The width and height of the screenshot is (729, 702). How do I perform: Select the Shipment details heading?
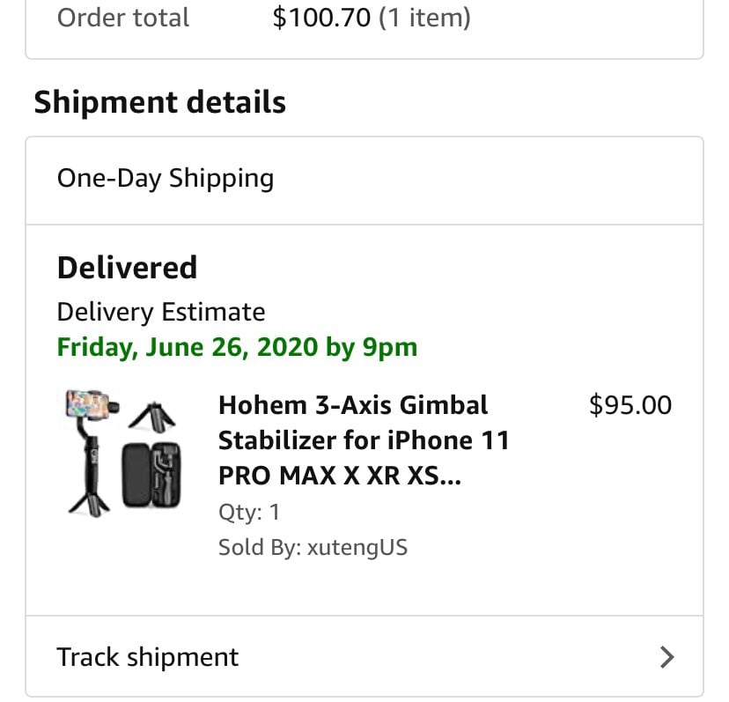point(160,102)
